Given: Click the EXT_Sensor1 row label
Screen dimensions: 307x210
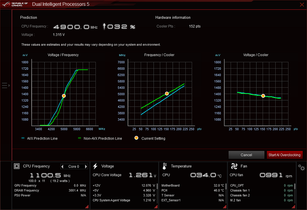Looking at the screenshot, I should click(171, 200).
